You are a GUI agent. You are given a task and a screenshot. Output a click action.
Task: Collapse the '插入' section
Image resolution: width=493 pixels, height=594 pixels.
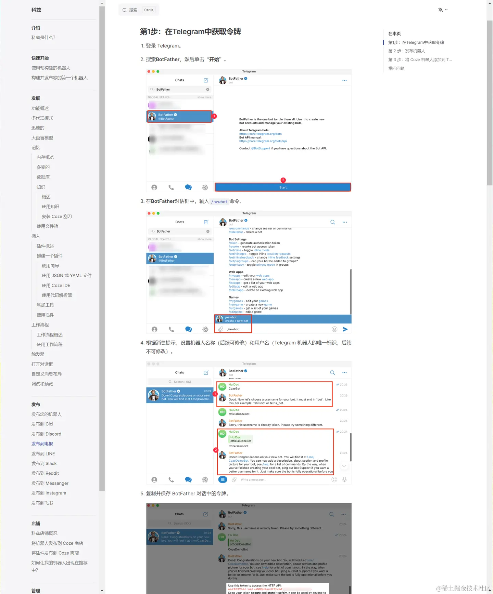point(36,236)
